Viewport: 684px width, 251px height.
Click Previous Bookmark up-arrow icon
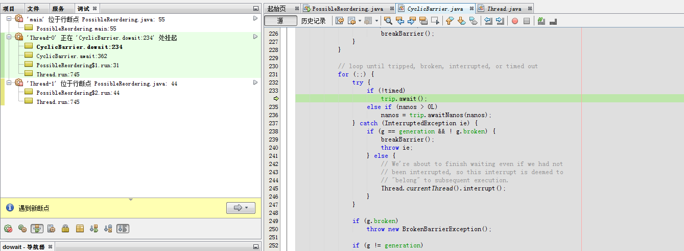(x=450, y=21)
